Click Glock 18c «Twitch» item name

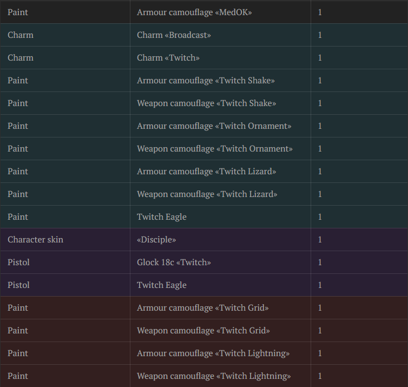point(174,262)
